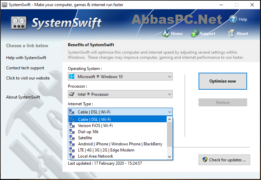Select Verizon FiOS | Wi-Fi option
This screenshot has width=261, height=180.
[117, 125]
